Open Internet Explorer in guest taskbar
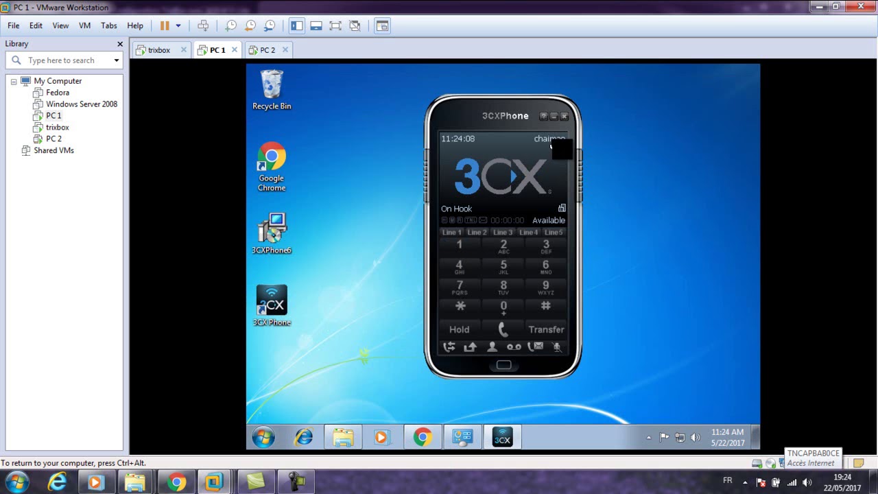 [304, 437]
